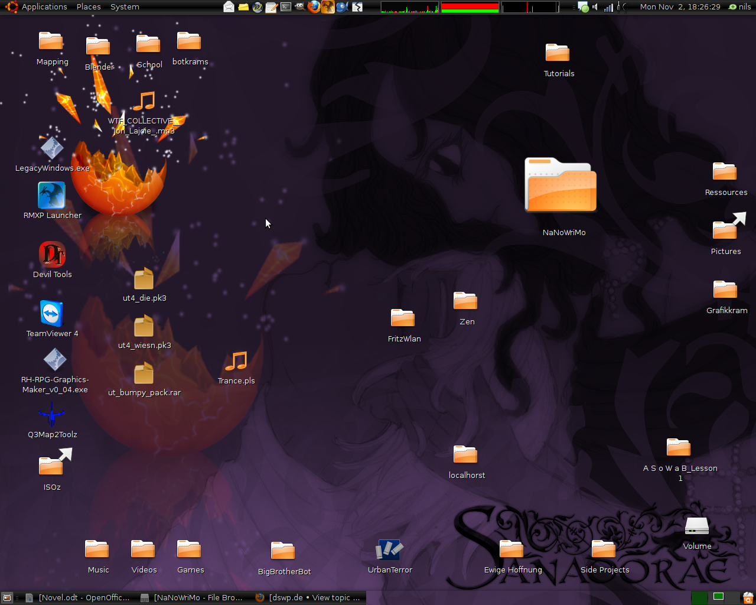
Task: Open the Places menu
Action: [89, 7]
